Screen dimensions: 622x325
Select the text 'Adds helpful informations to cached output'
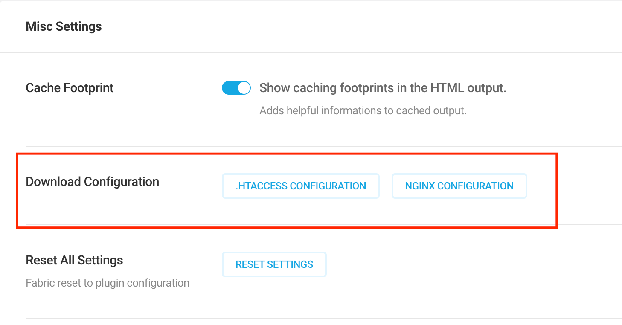[363, 110]
